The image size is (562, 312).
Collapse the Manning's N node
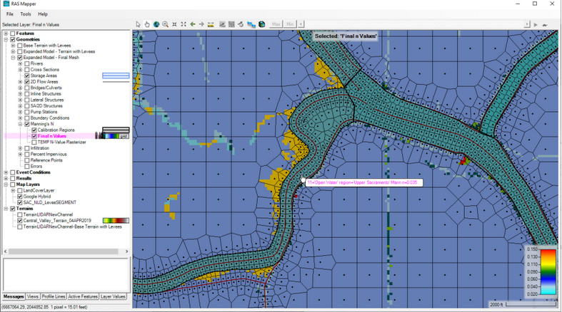coord(20,124)
